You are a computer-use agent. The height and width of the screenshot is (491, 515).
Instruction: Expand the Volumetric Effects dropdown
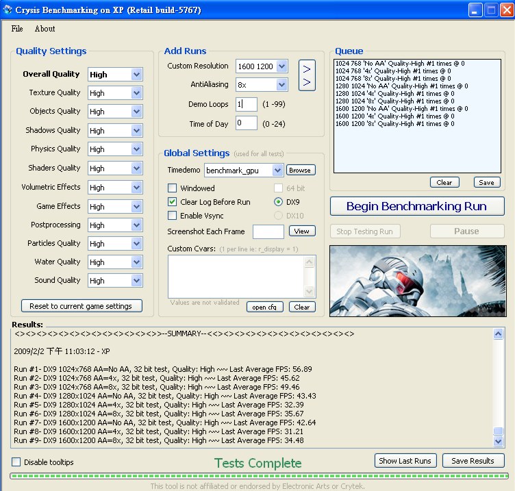click(137, 188)
